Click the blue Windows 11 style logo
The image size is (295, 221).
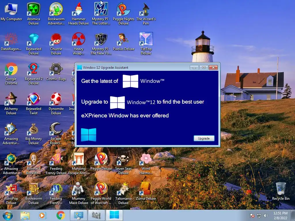point(88,135)
